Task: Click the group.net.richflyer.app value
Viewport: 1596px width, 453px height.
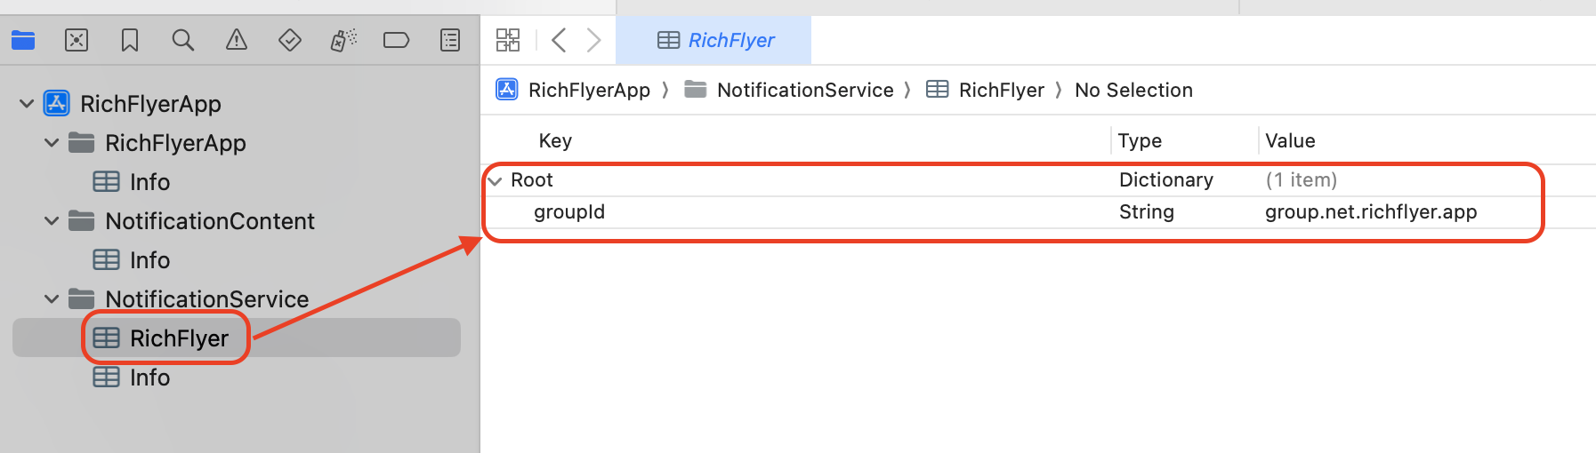Action: [1371, 211]
